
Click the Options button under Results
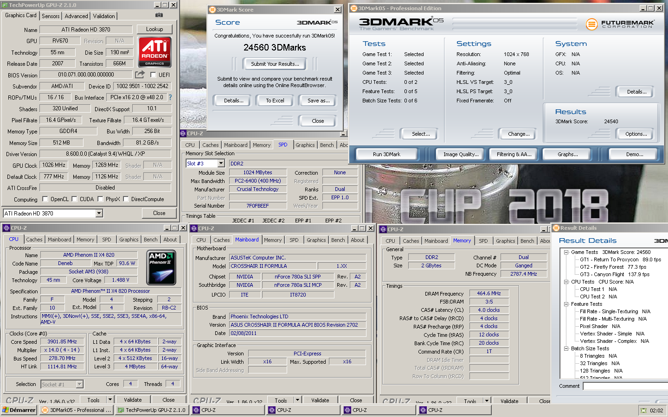pos(636,134)
